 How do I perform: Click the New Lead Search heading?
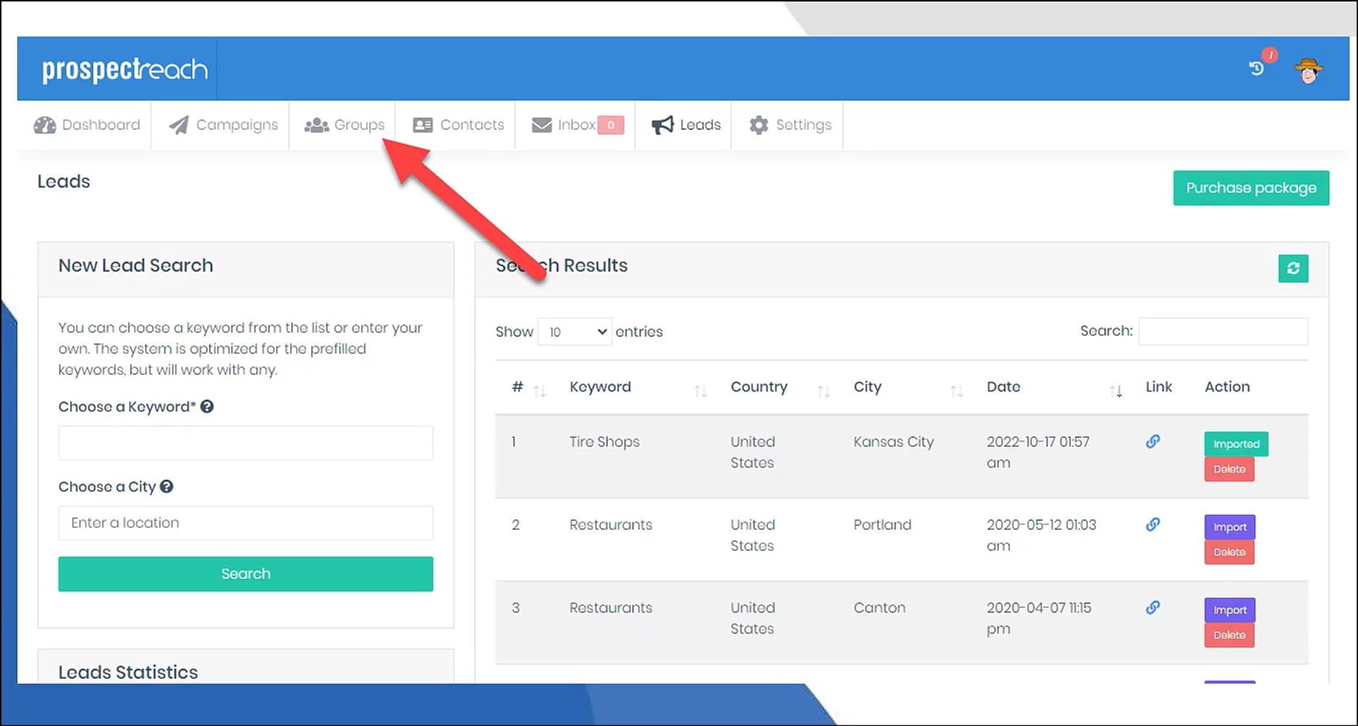[x=136, y=265]
